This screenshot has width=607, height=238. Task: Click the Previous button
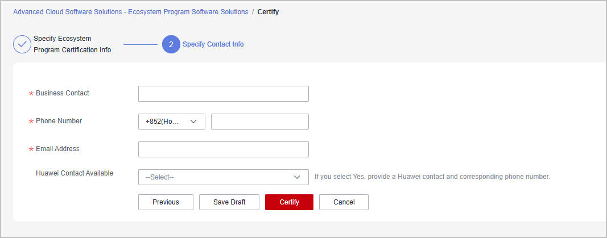[166, 202]
